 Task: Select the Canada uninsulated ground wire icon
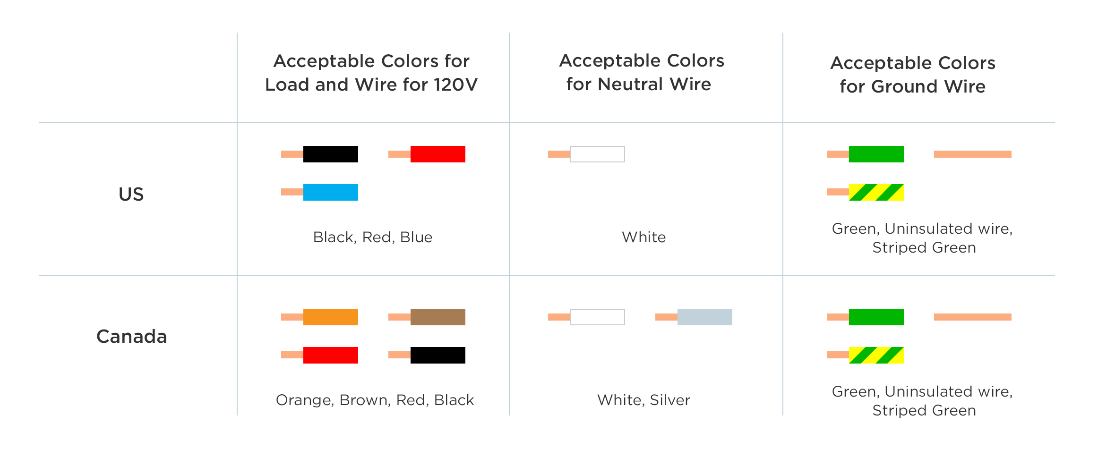click(x=972, y=317)
